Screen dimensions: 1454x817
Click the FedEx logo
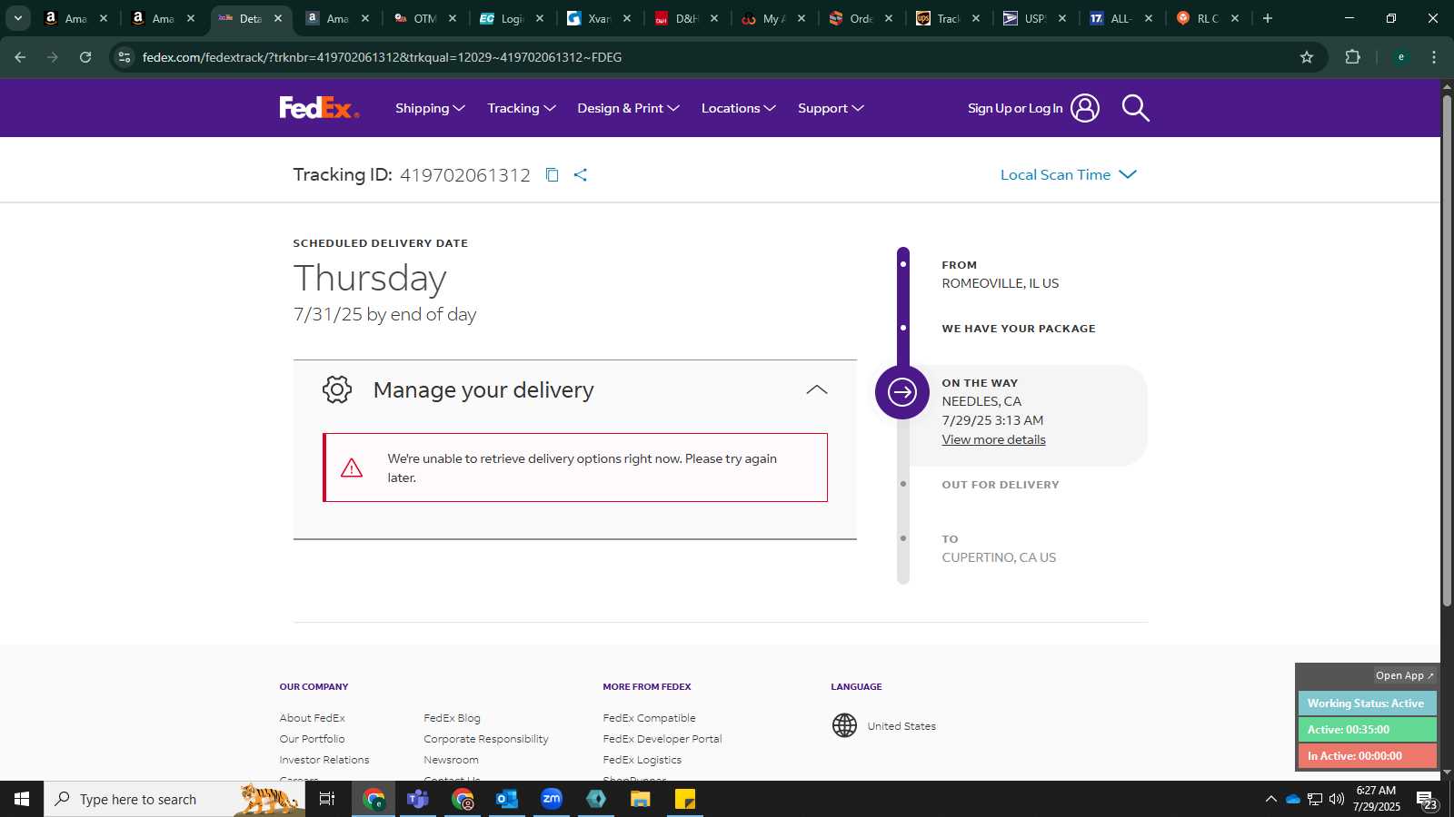(x=319, y=108)
